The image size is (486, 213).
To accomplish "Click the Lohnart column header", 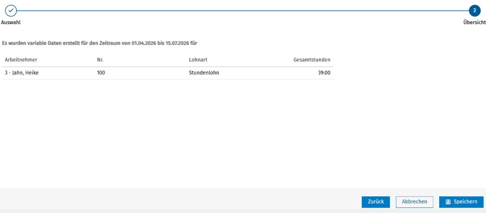I will pyautogui.click(x=198, y=59).
